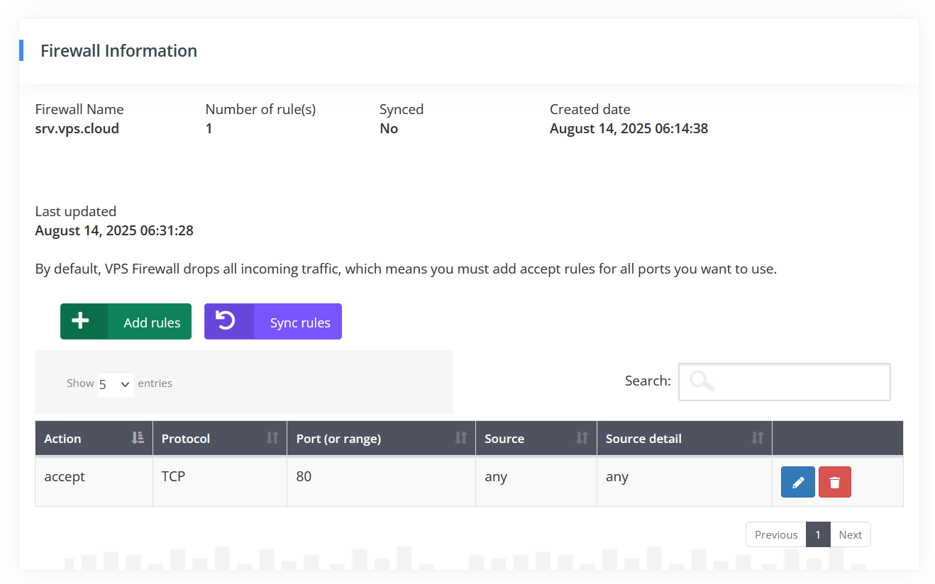The image size is (935, 584).
Task: Go to Next page
Action: pos(850,534)
